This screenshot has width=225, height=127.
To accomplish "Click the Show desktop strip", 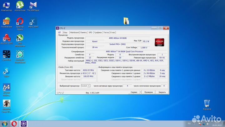I will click(x=224, y=124).
